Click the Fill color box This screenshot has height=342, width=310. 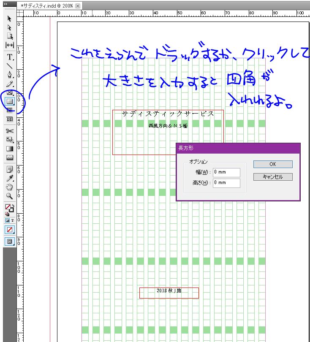pos(8,206)
